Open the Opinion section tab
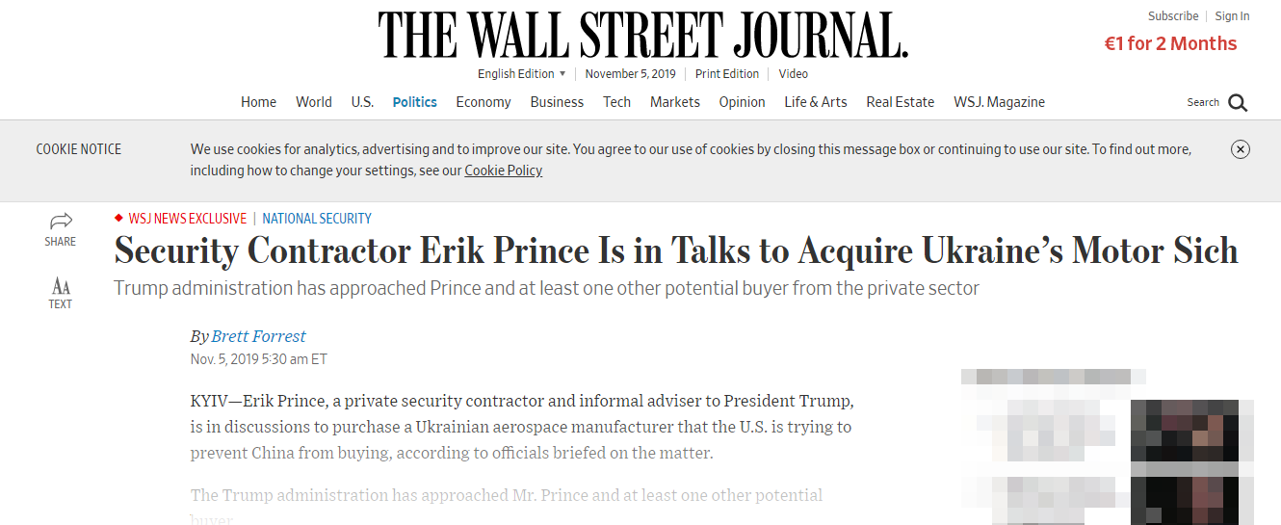The width and height of the screenshot is (1281, 525). [x=742, y=102]
